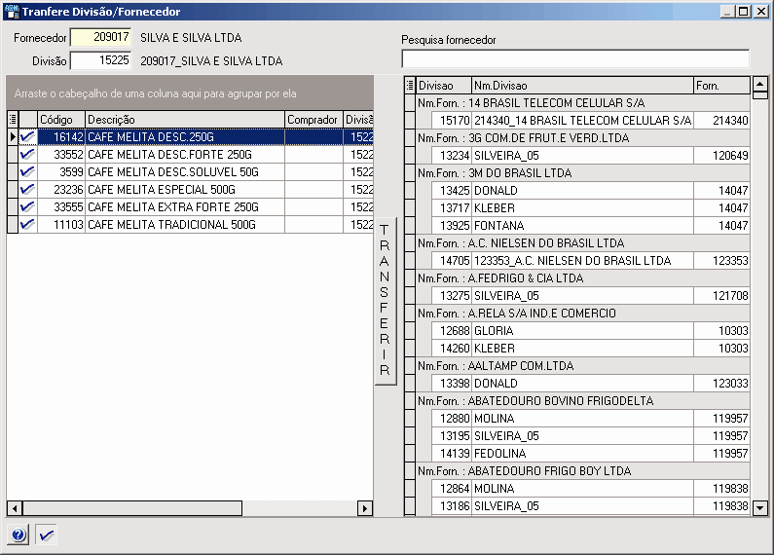Screen dimensions: 774x555
Task: Sort by Divisao column header in right grid
Action: tap(444, 86)
